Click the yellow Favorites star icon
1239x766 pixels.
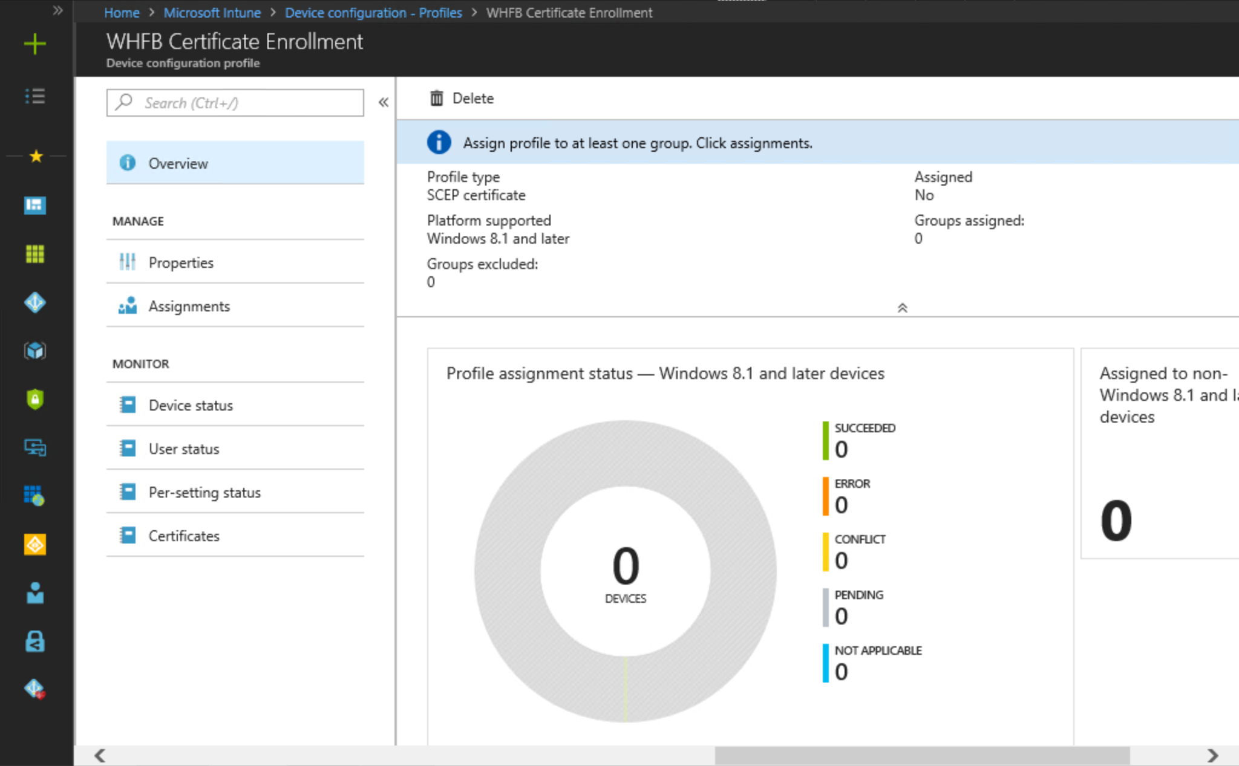point(36,157)
